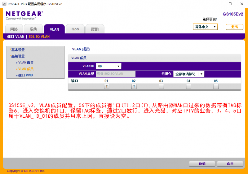Go to the 帮助 tab
Viewport: 248px width, 174px height.
pos(95,29)
